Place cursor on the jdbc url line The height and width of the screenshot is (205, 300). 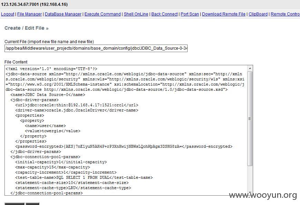[77, 105]
